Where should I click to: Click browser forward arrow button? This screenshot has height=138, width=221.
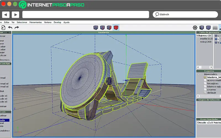pos(15,15)
